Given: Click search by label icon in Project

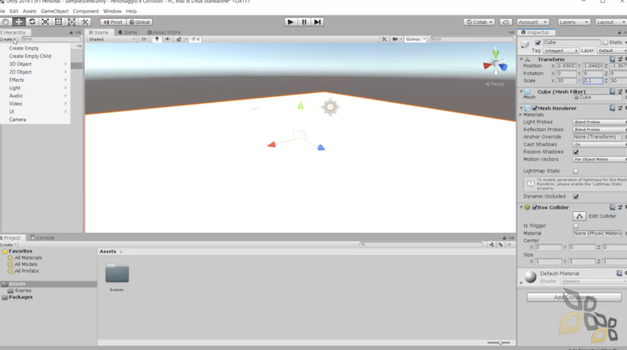Looking at the screenshot, I should coord(500,245).
